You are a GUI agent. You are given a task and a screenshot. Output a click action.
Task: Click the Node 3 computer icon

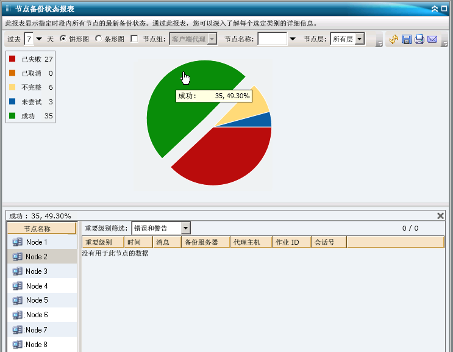point(18,271)
